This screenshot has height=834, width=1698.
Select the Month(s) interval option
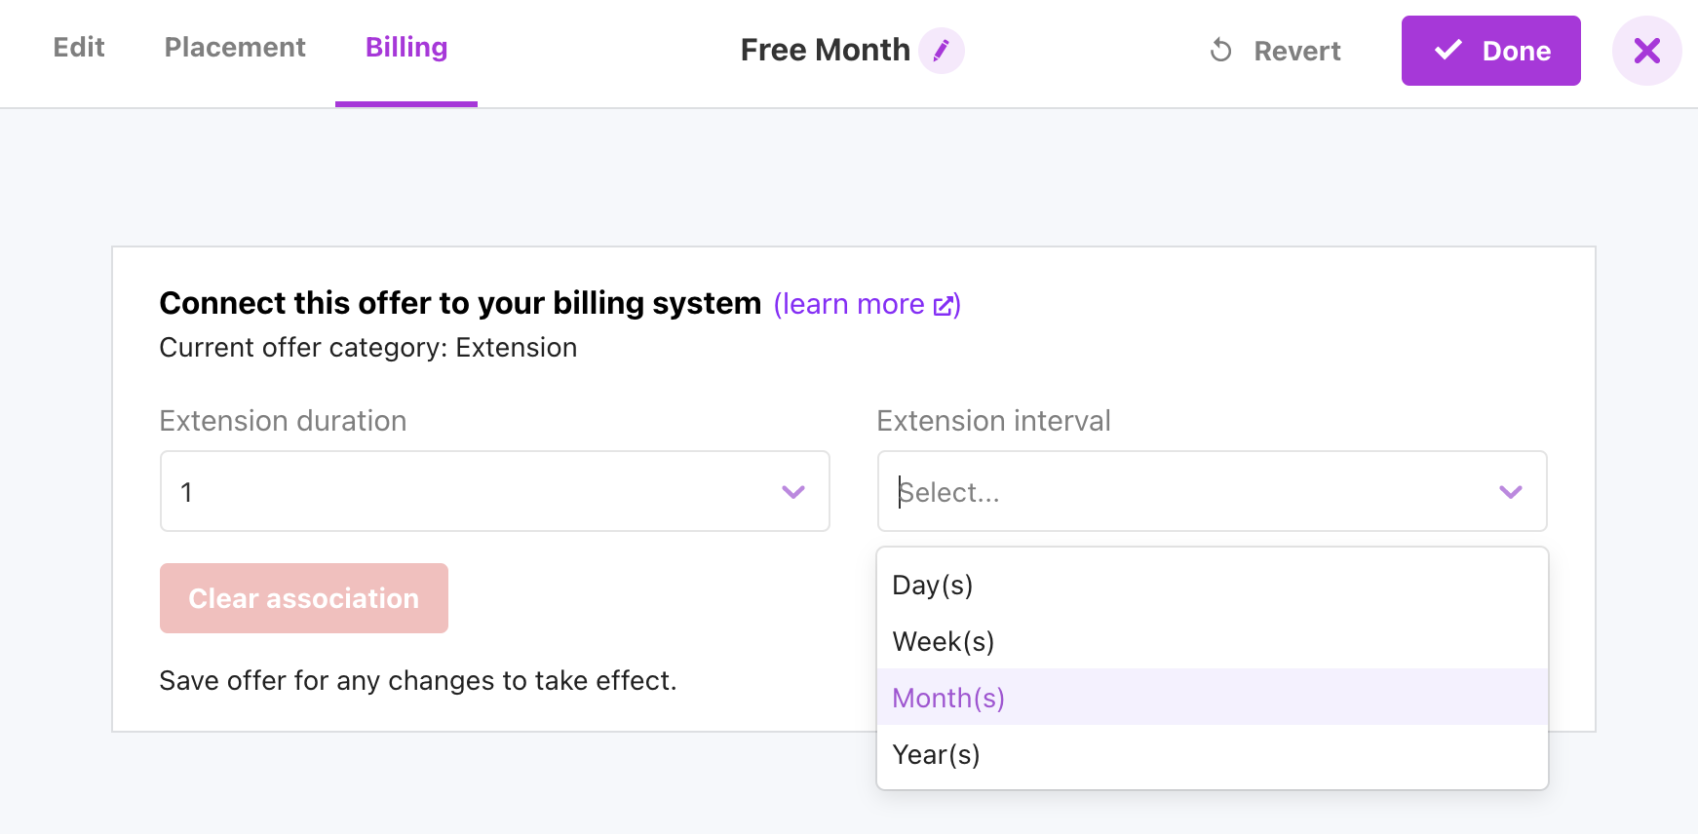coord(1213,698)
